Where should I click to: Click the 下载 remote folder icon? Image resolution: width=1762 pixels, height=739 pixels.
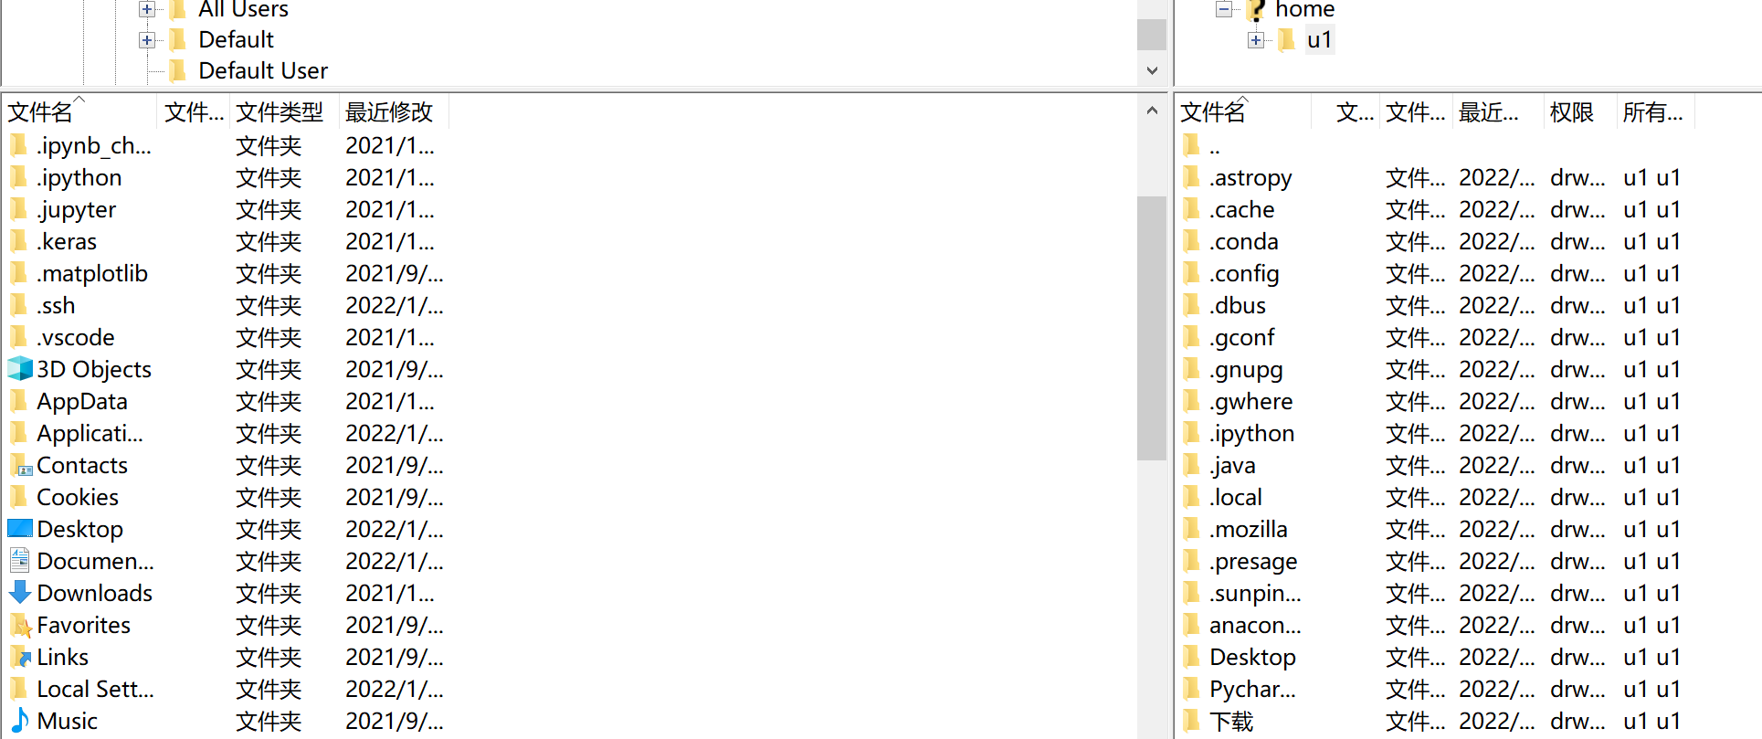(1191, 721)
